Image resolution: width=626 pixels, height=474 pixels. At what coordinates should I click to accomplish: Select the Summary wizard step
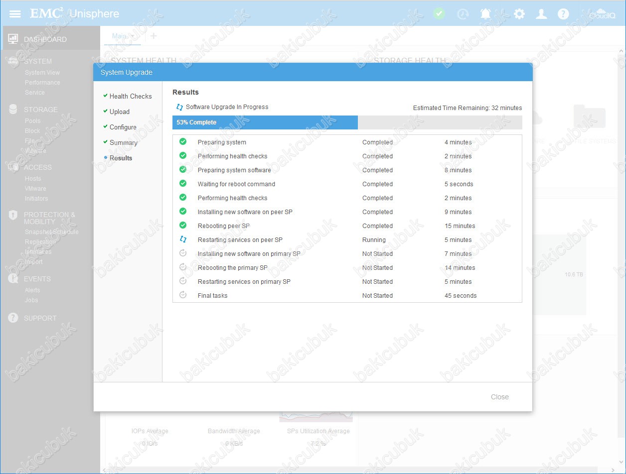point(124,142)
